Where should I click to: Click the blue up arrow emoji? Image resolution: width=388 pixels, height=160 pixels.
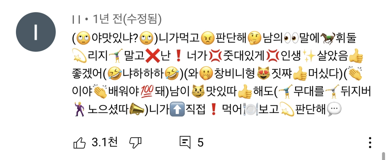[x=177, y=109]
